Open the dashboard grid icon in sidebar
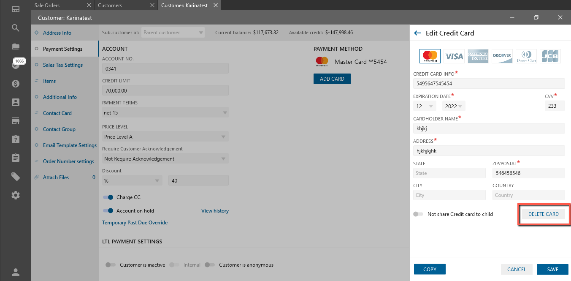Viewport: 571px width, 281px height. (15, 9)
